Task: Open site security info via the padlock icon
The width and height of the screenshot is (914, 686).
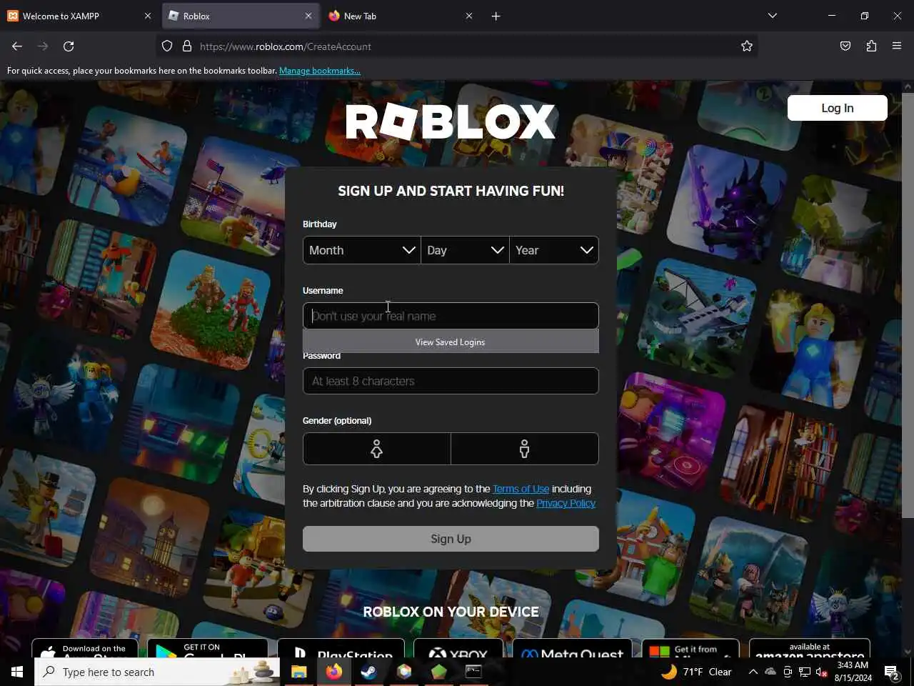Action: [187, 46]
